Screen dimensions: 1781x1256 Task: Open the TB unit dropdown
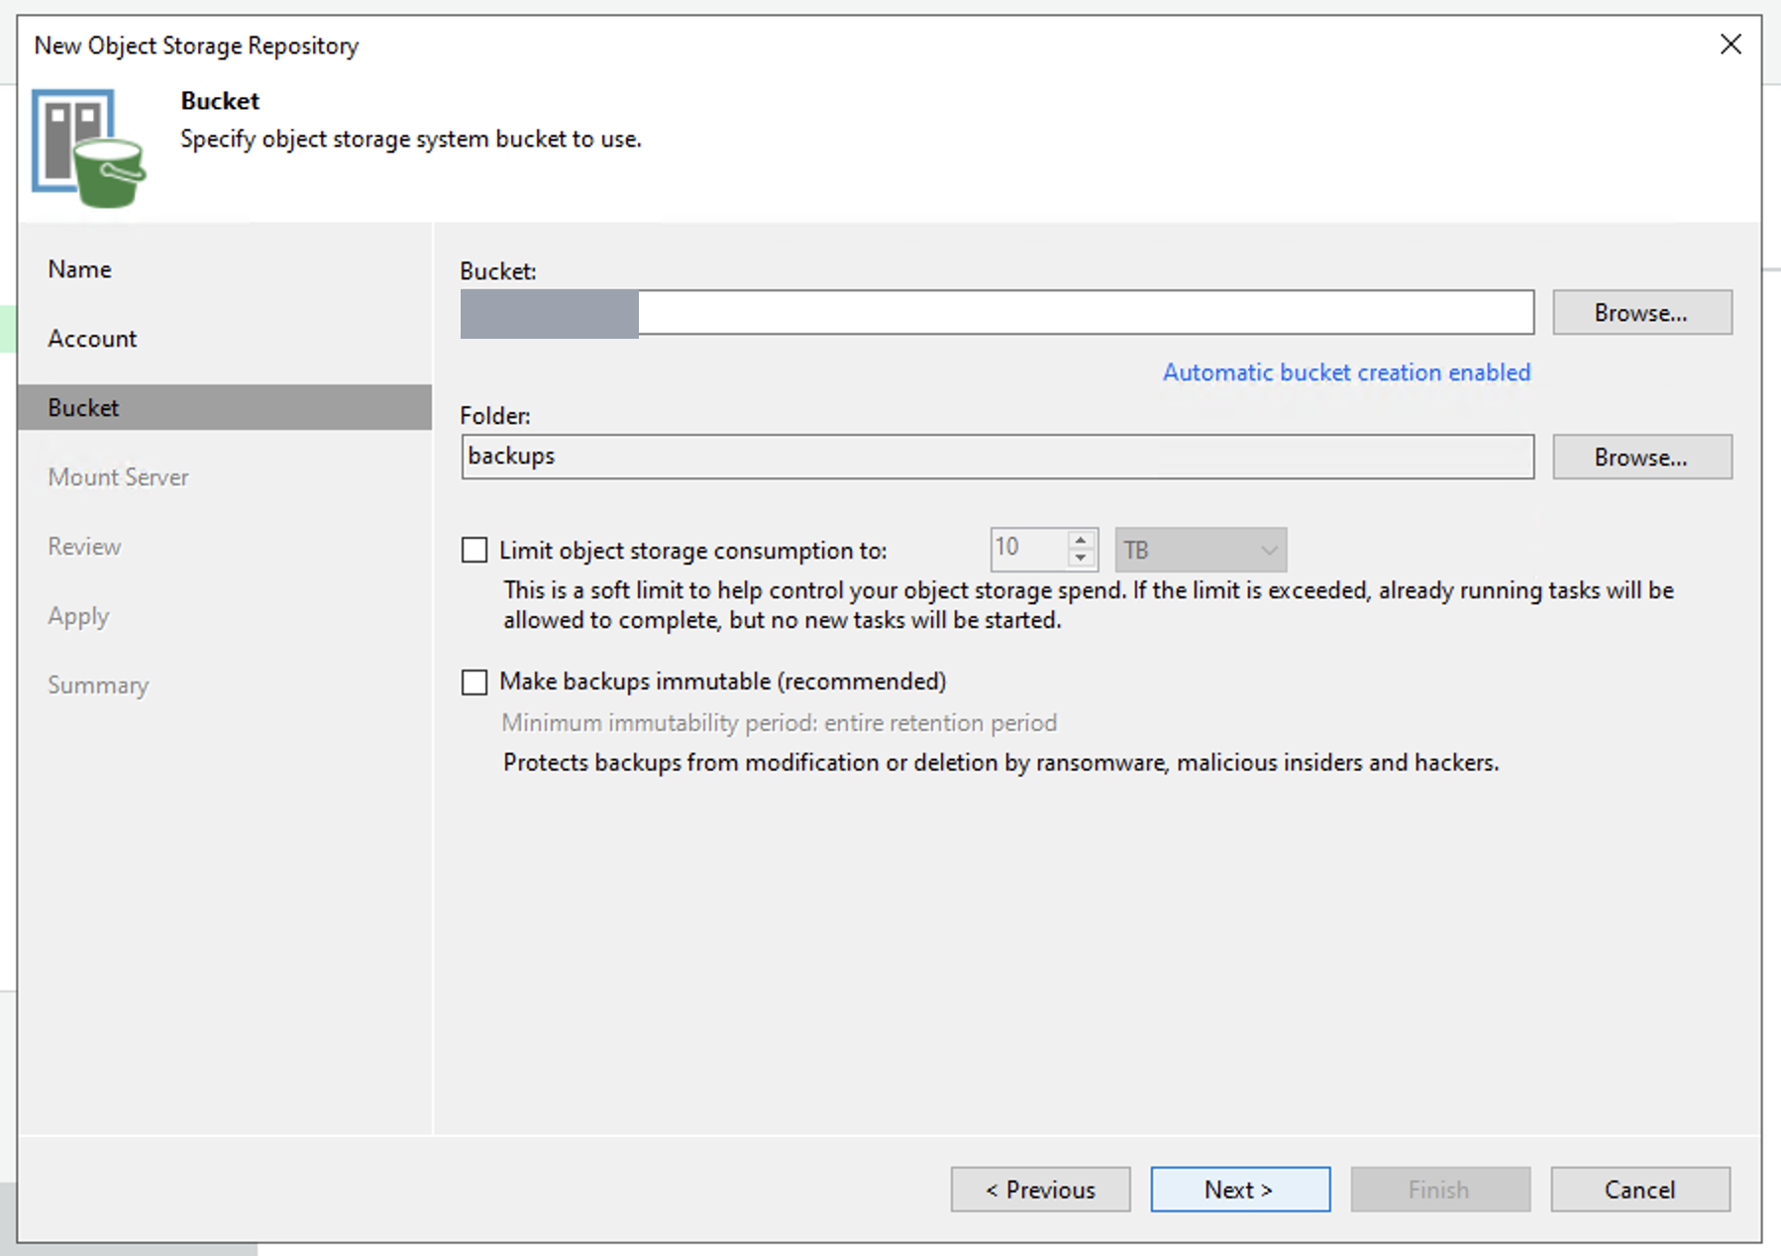[1201, 550]
